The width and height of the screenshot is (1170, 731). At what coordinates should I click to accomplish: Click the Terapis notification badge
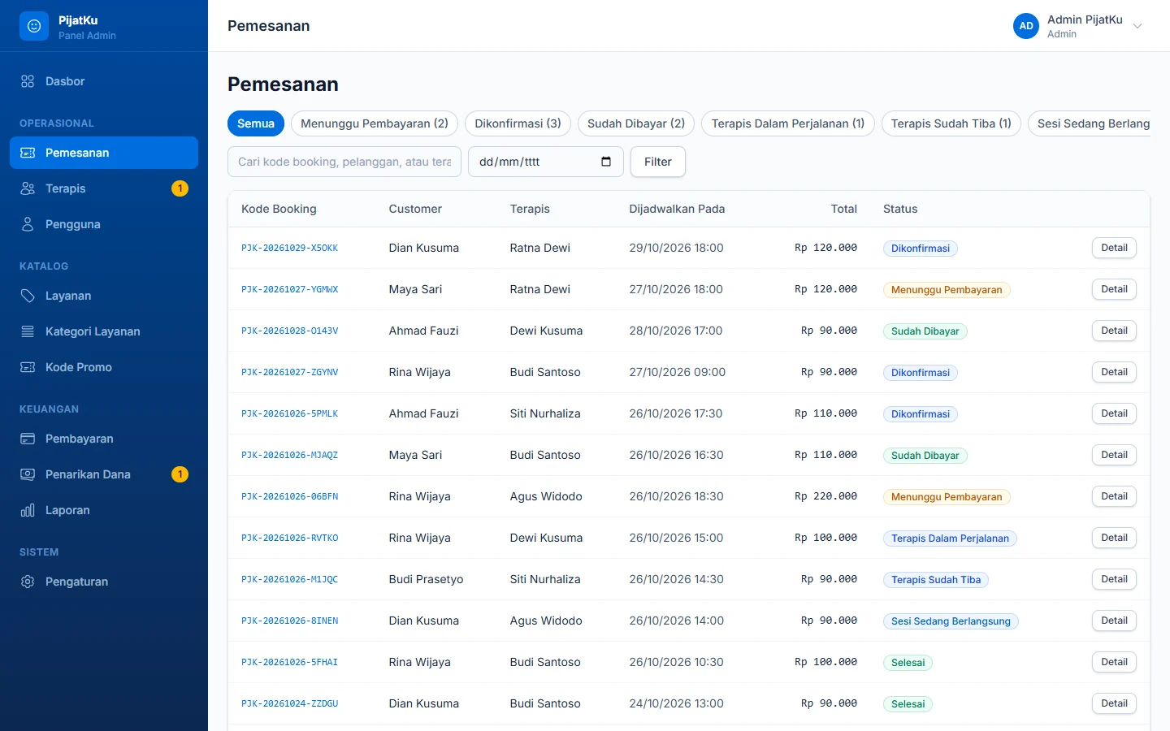click(180, 188)
